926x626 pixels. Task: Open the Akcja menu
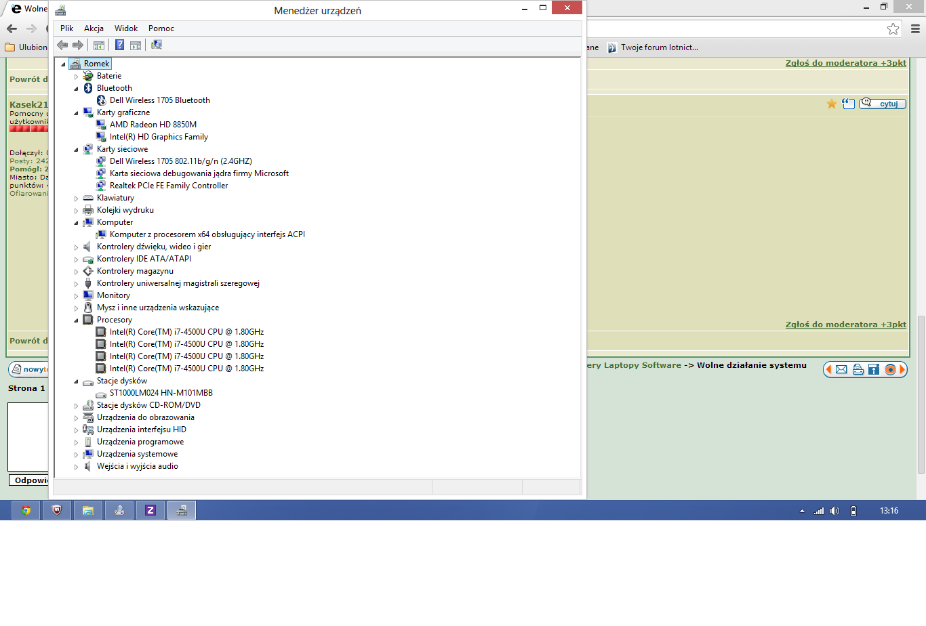(x=94, y=28)
